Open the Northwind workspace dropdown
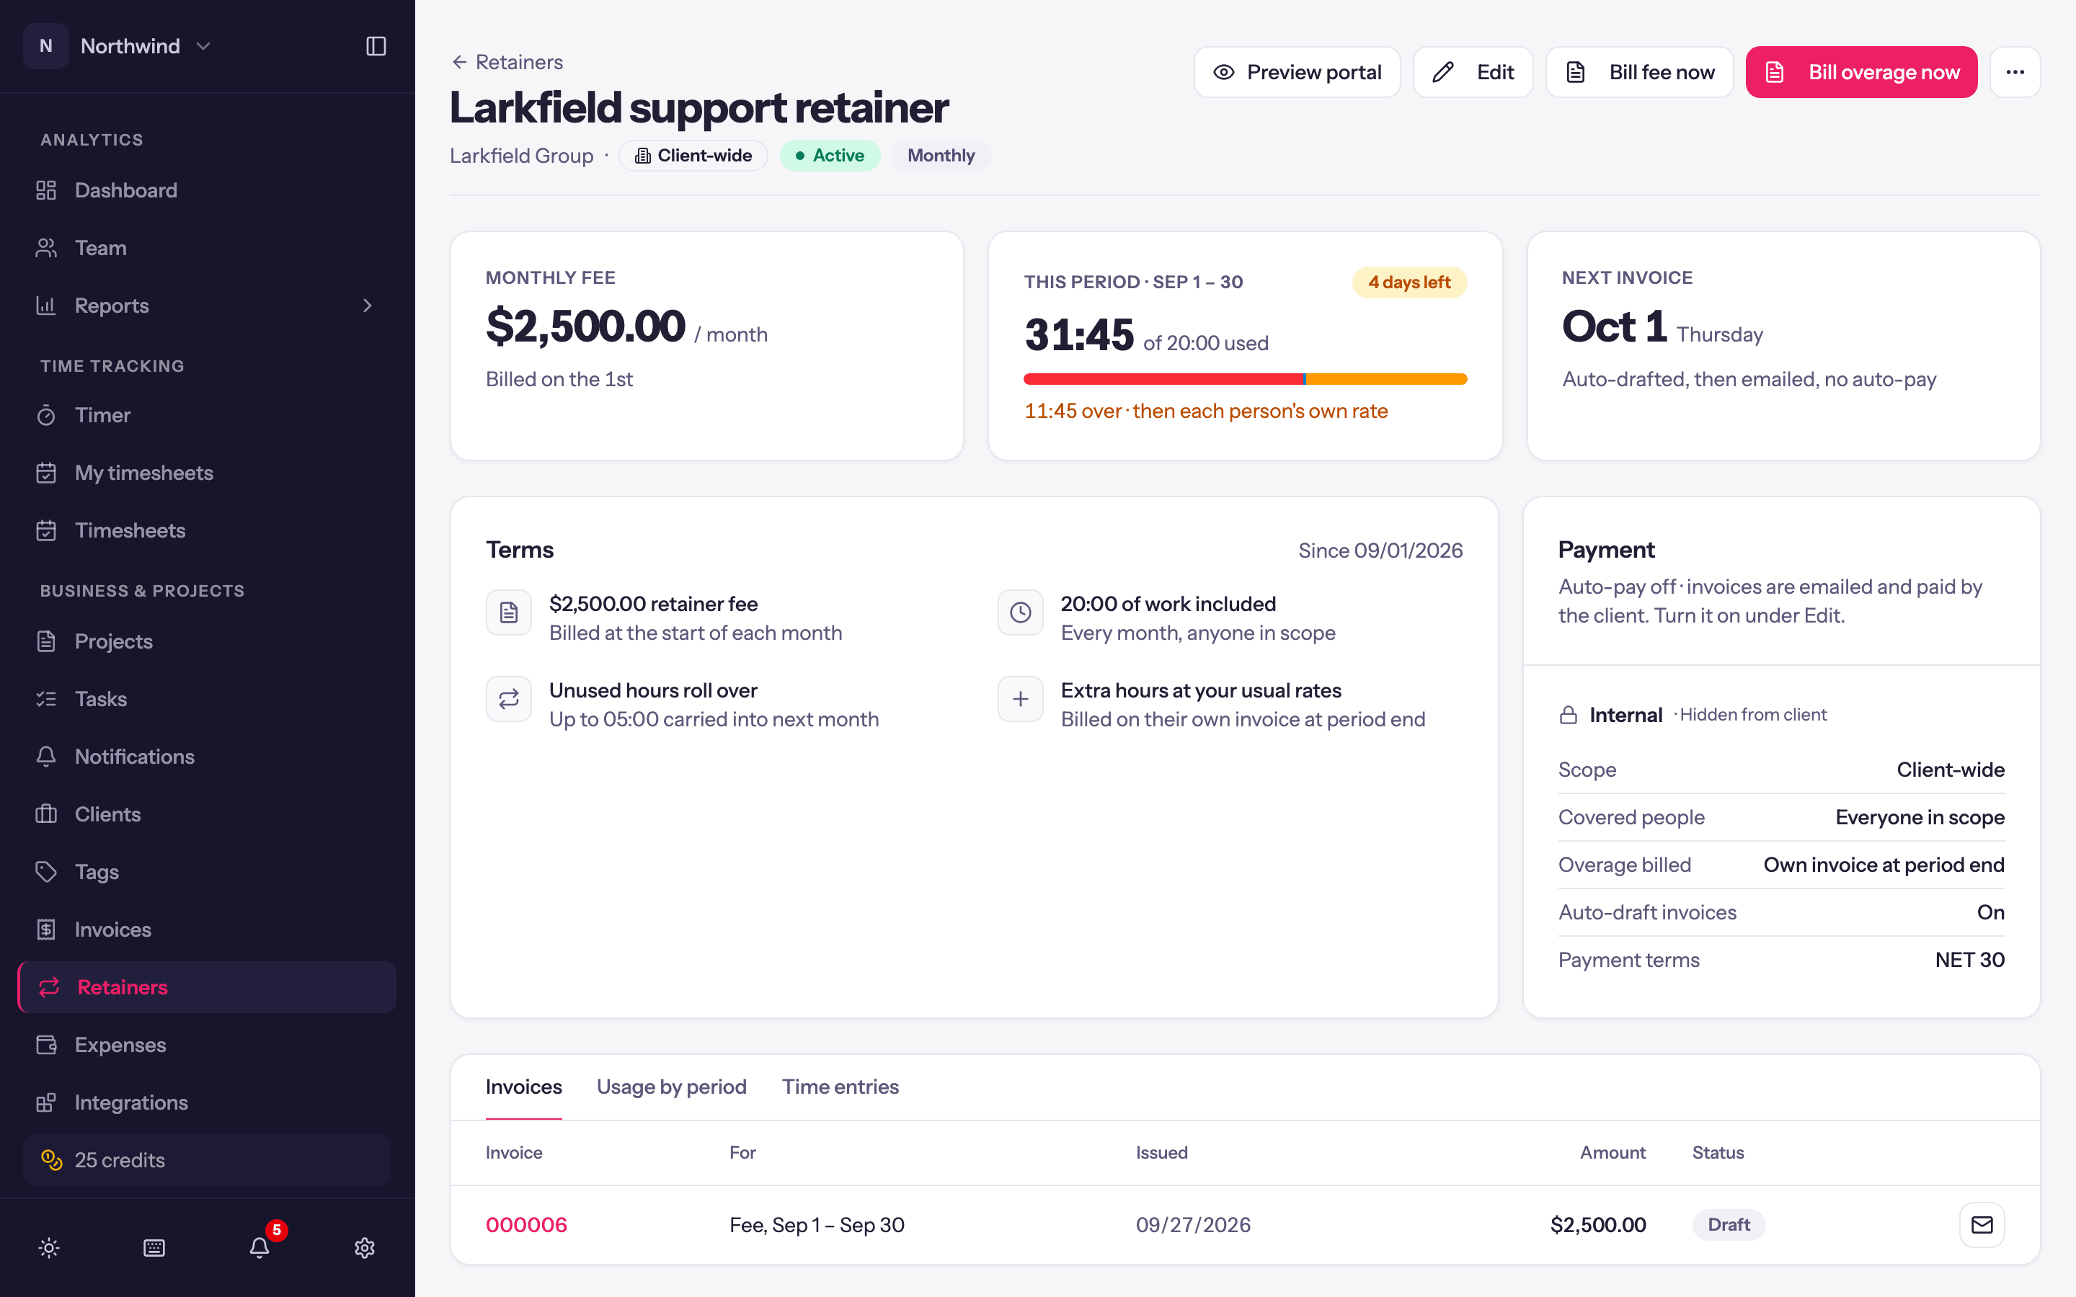2076x1297 pixels. pyautogui.click(x=118, y=46)
